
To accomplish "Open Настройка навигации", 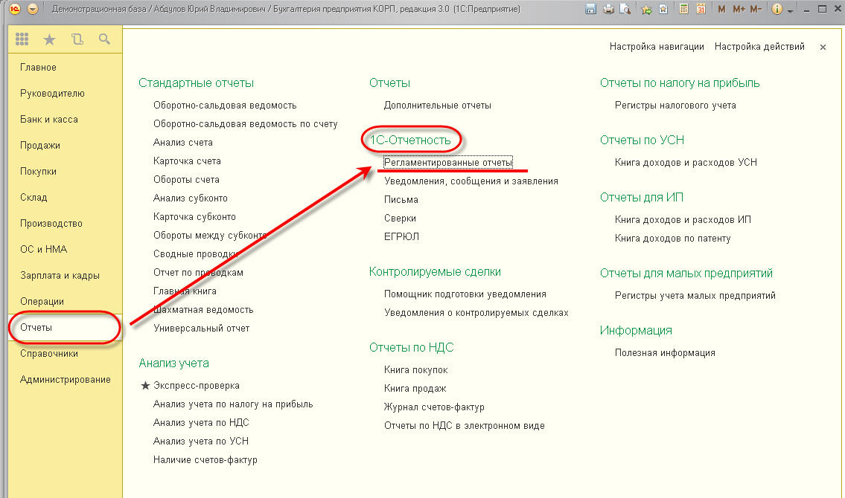I will click(657, 47).
